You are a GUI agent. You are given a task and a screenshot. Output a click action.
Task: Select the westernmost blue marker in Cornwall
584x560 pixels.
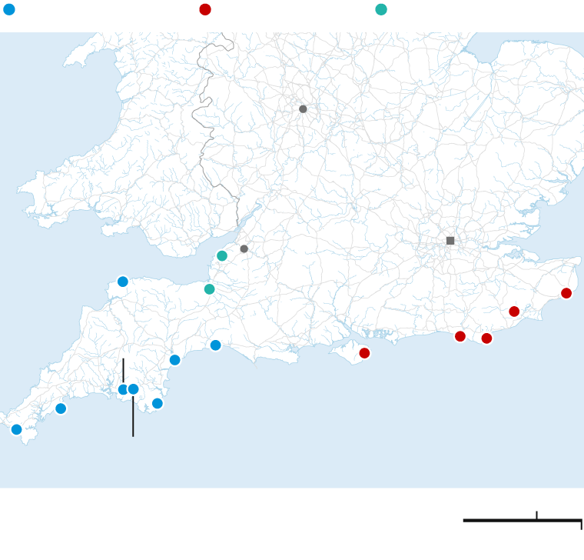17,429
